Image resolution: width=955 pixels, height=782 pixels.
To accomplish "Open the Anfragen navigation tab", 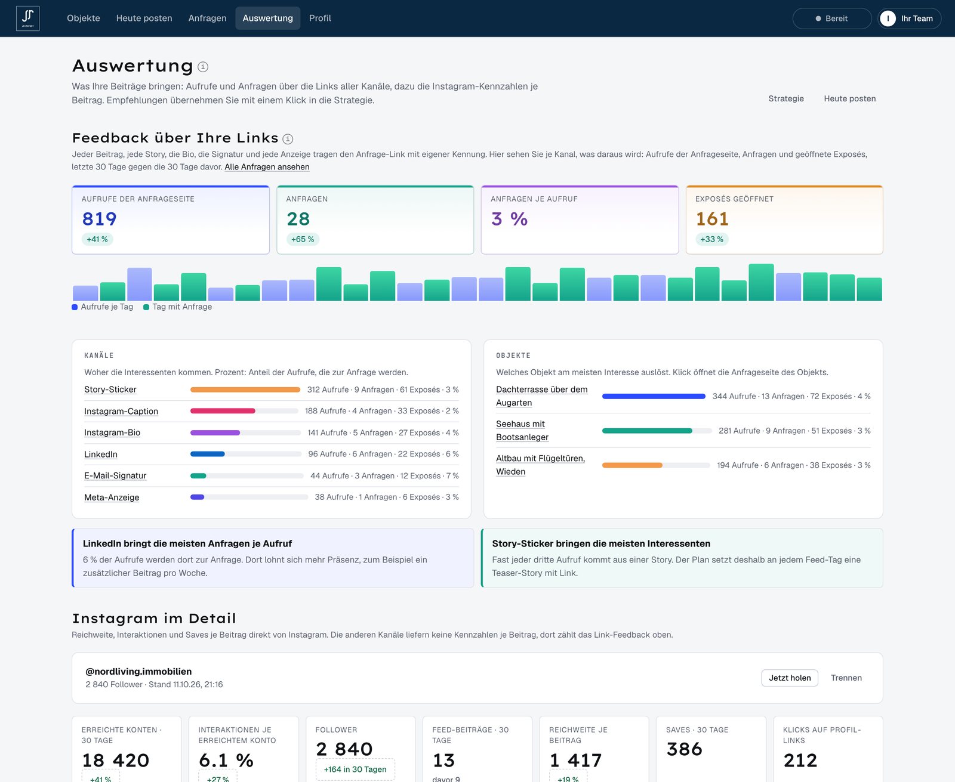I will (x=207, y=18).
